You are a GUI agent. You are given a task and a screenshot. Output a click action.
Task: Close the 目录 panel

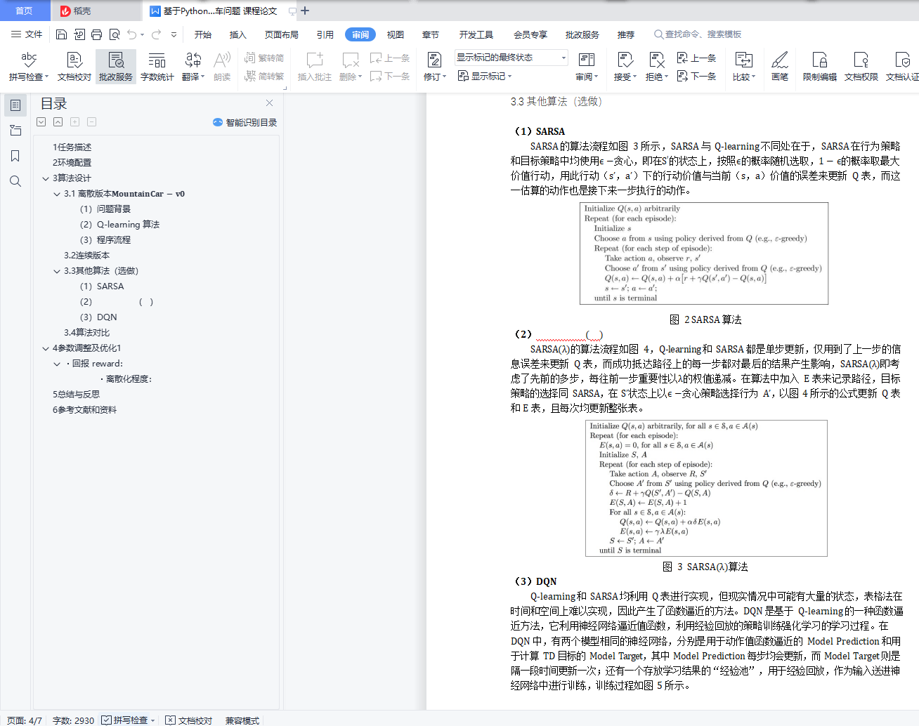pyautogui.click(x=269, y=103)
